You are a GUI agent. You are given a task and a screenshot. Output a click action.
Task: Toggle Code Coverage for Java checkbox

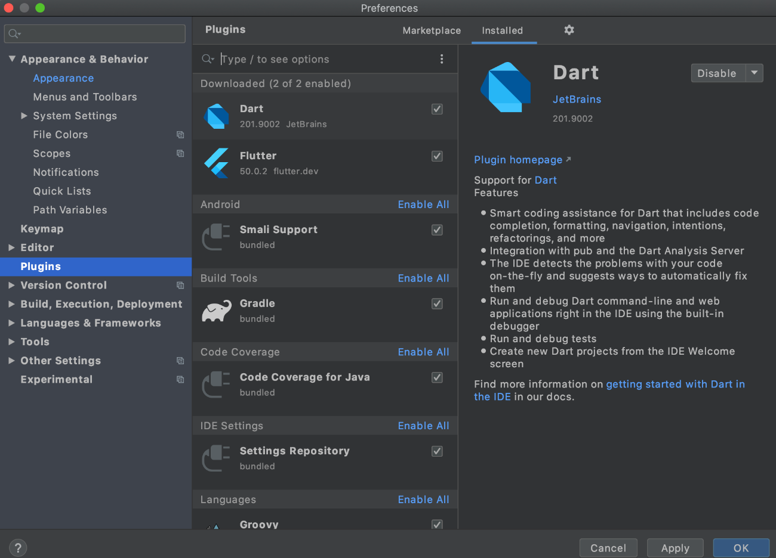[x=437, y=377]
